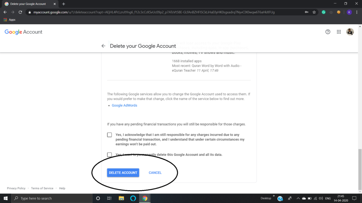Open Google Account help icon
Image resolution: width=362 pixels, height=203 pixels.
click(328, 32)
